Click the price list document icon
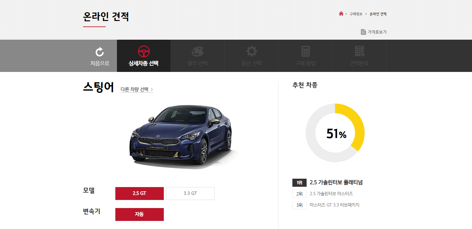The width and height of the screenshot is (472, 229). pos(363,32)
